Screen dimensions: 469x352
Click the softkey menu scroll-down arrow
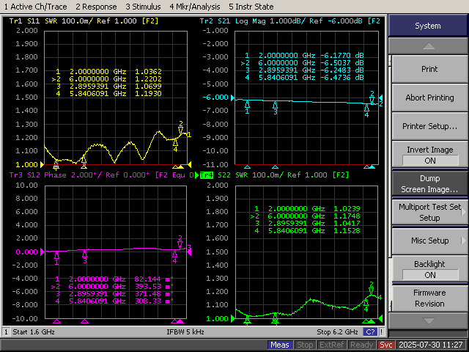pos(428,320)
